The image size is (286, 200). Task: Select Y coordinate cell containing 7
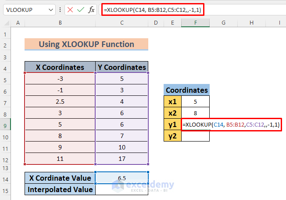click(122, 136)
